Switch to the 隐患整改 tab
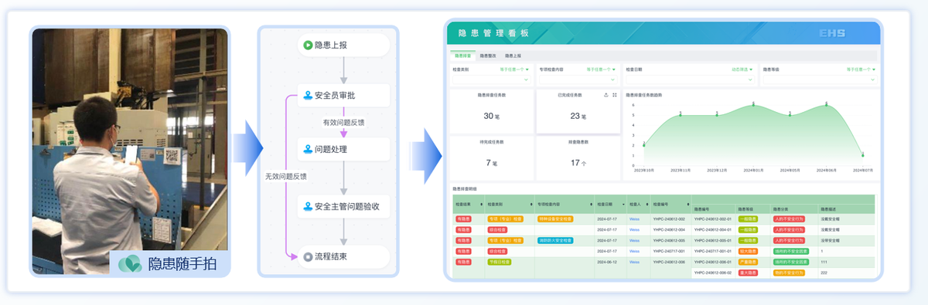Viewport: 928px width, 305px height. point(488,56)
